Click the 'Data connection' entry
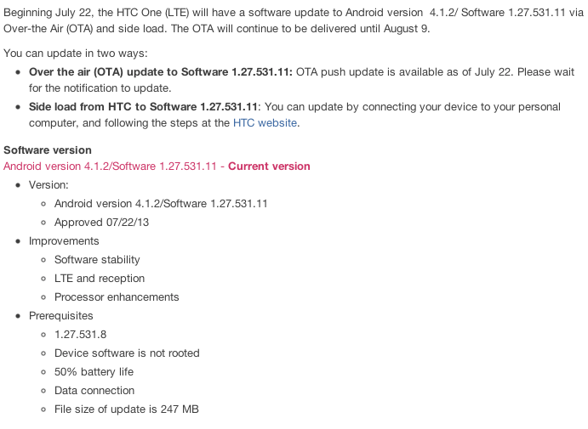 click(94, 391)
